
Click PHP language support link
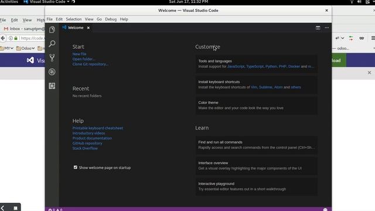(x=282, y=66)
